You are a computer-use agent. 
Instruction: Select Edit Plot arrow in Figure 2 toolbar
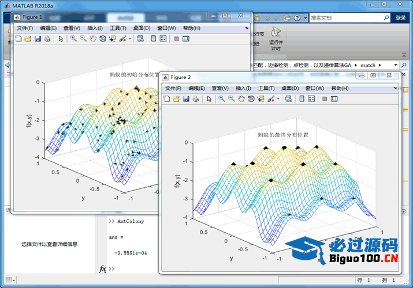209,98
